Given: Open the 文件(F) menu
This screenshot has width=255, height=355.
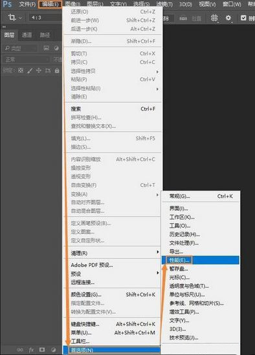Looking at the screenshot, I should pyautogui.click(x=27, y=4).
